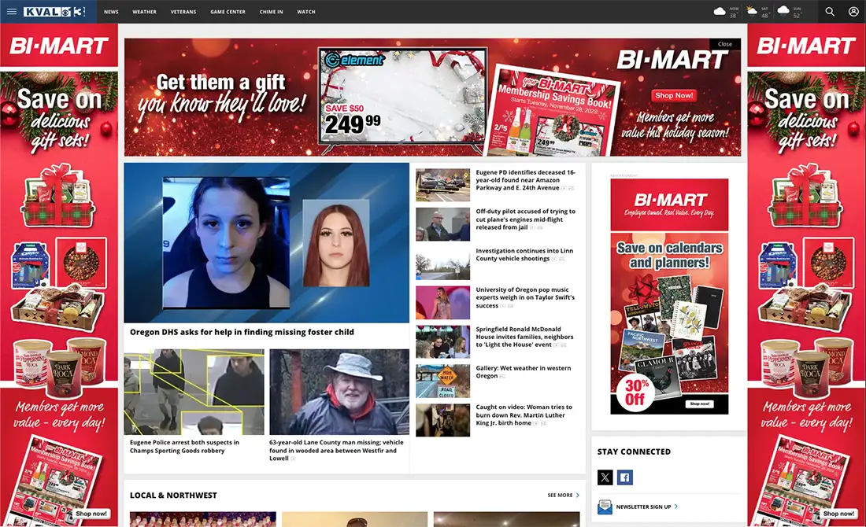Click the NOW weather cloud icon

[720, 11]
